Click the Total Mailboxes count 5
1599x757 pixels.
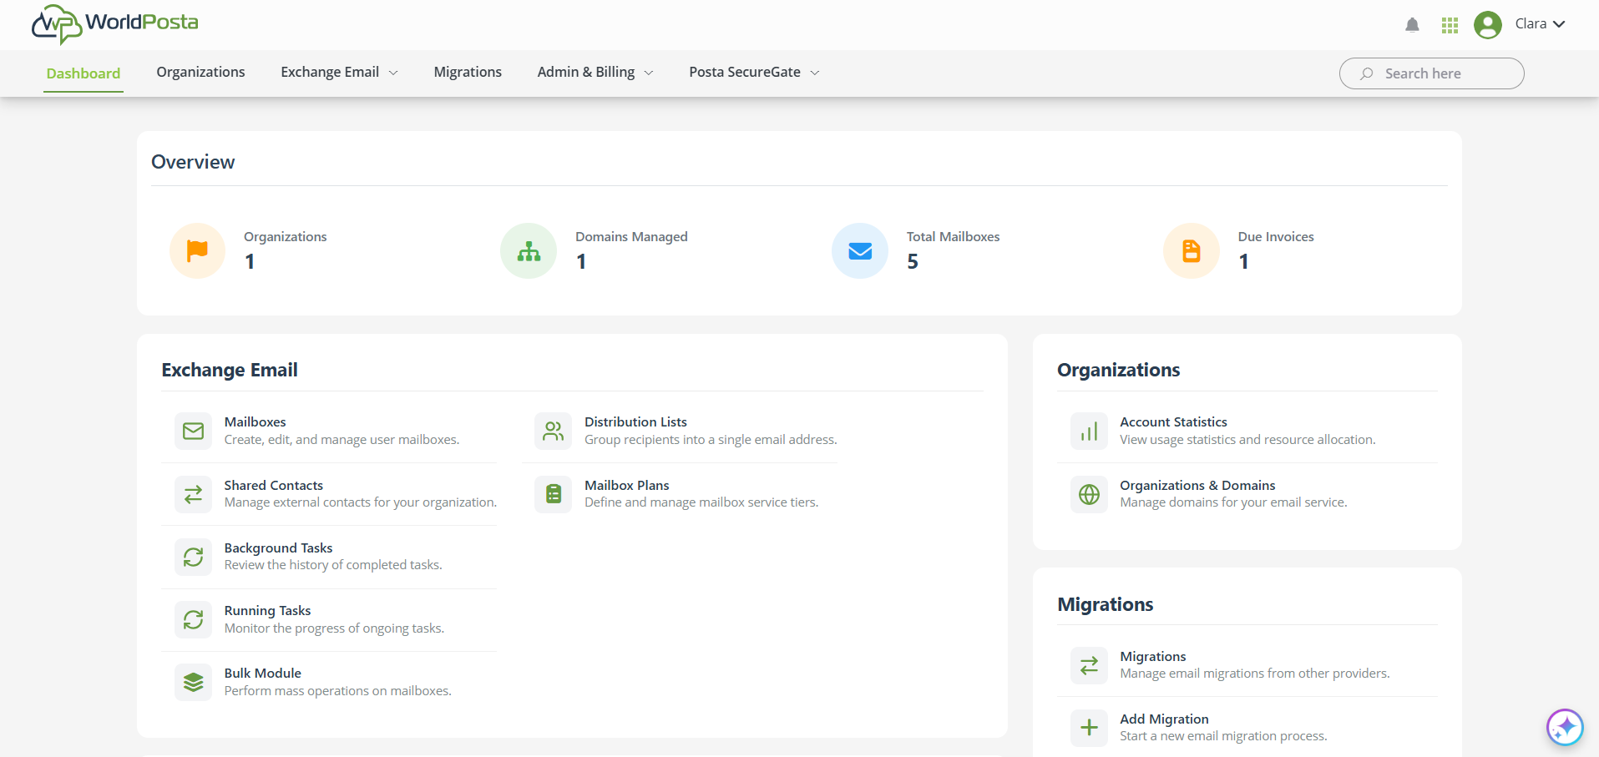[x=913, y=262]
